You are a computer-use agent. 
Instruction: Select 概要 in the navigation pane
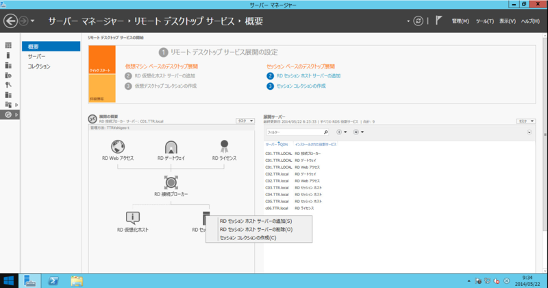coord(51,47)
